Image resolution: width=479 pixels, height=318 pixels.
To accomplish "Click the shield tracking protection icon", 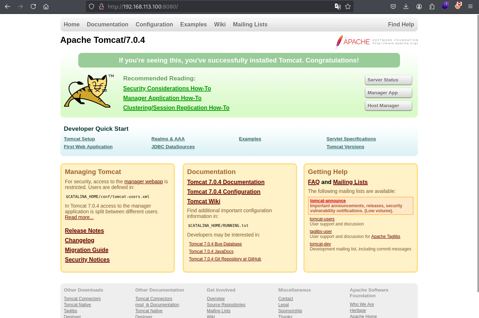I will pyautogui.click(x=92, y=6).
